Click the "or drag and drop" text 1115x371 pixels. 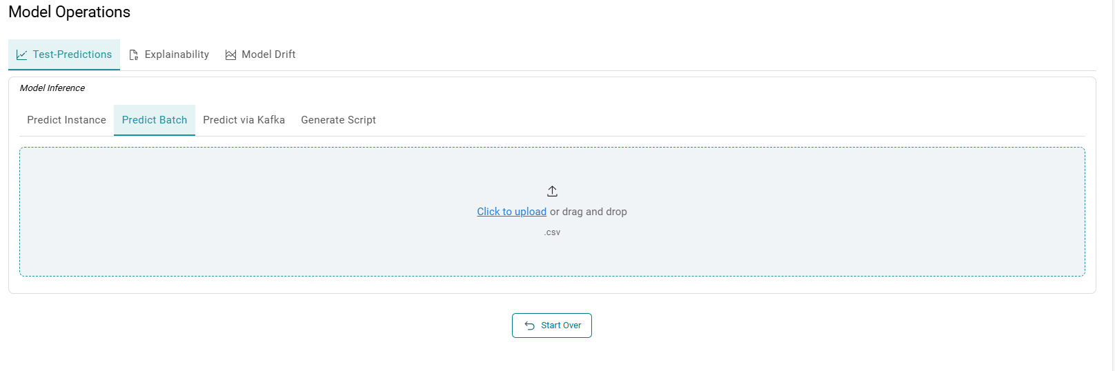coord(589,212)
